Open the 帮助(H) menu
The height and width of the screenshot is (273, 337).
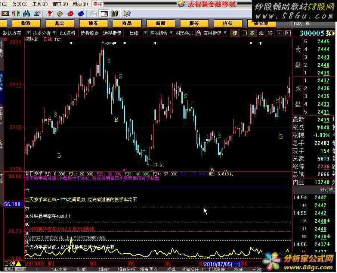point(80,4)
